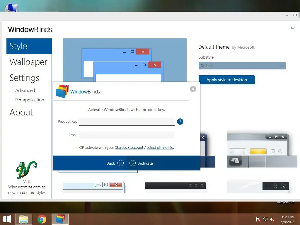Image resolution: width=300 pixels, height=225 pixels.
Task: Click the Email input field
Action: pos(127,135)
